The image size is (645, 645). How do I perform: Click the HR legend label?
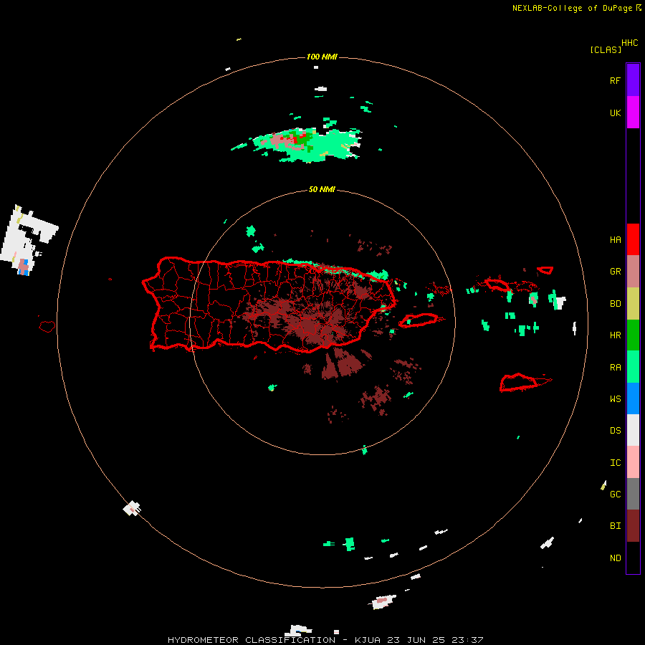coord(615,335)
